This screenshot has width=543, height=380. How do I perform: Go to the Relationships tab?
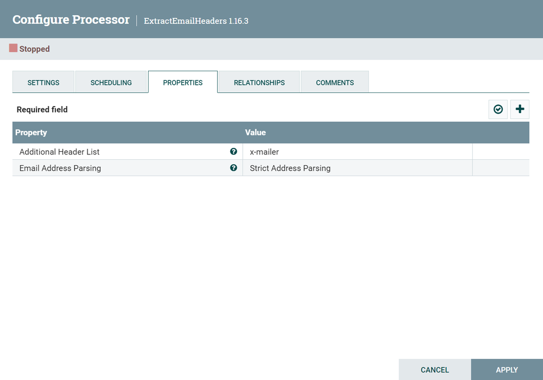pos(260,83)
